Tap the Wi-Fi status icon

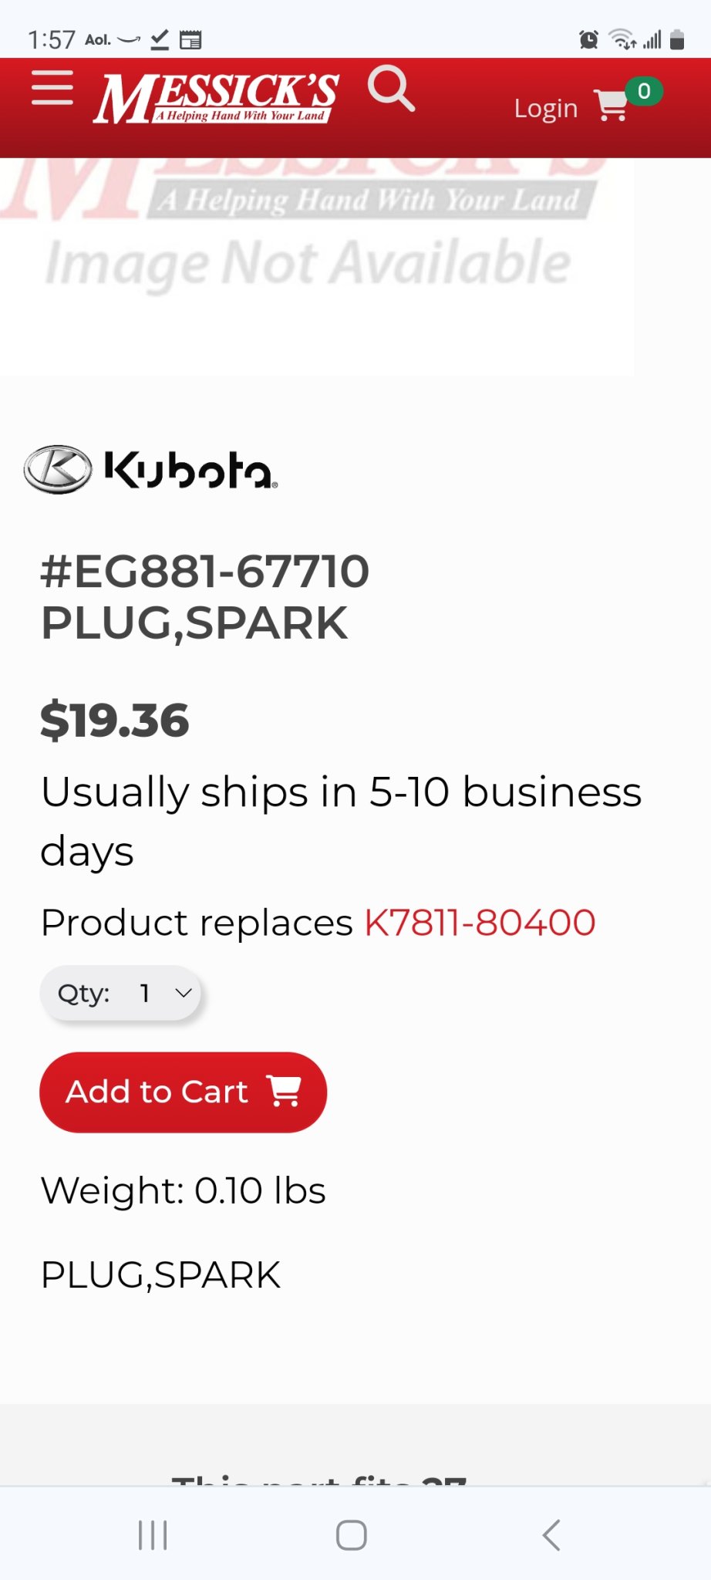click(622, 39)
